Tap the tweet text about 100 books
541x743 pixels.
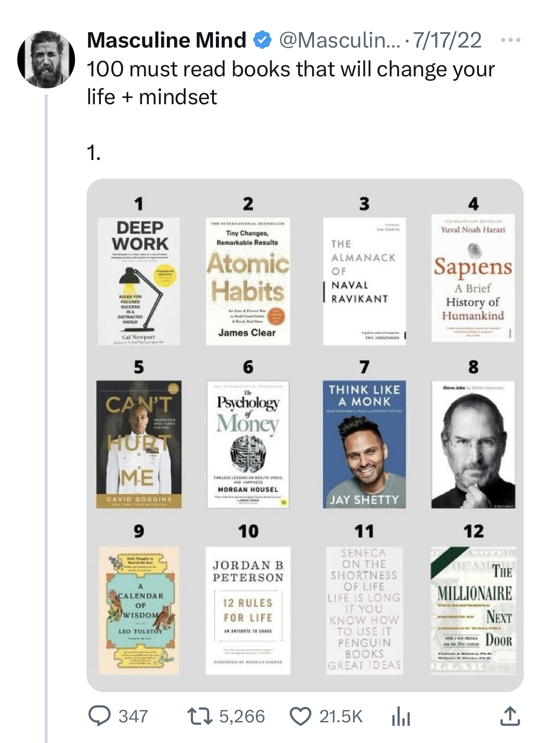290,83
